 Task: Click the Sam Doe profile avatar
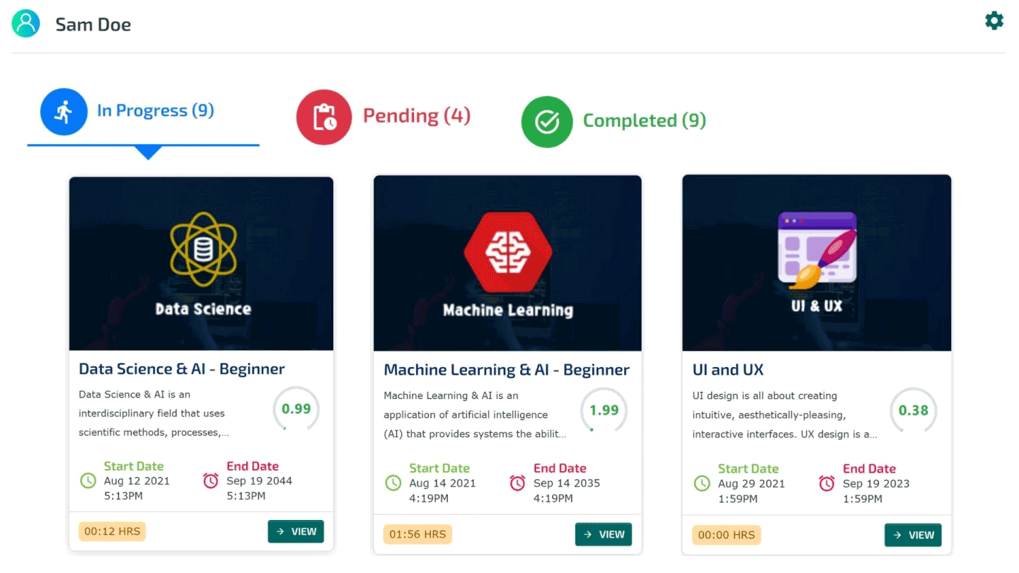[26, 24]
